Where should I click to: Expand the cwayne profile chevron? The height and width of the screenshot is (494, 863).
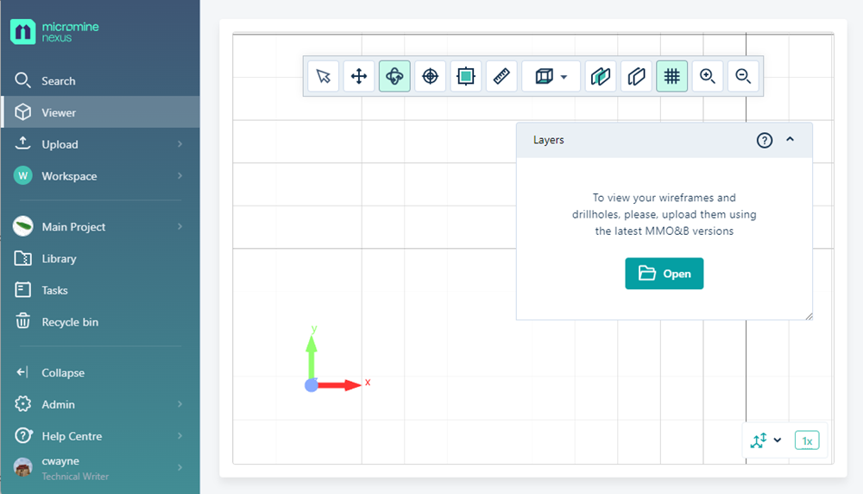tap(180, 467)
